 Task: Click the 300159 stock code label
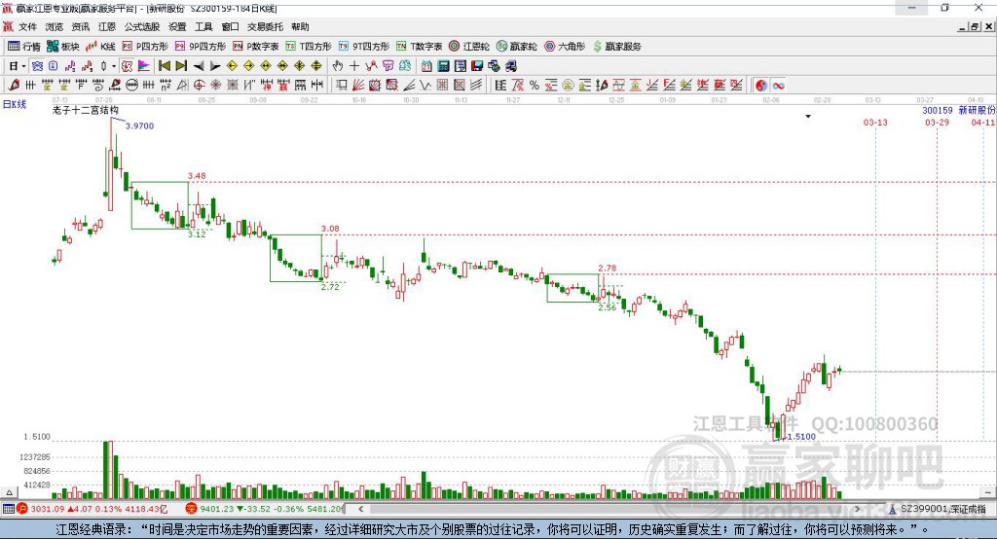coord(938,111)
